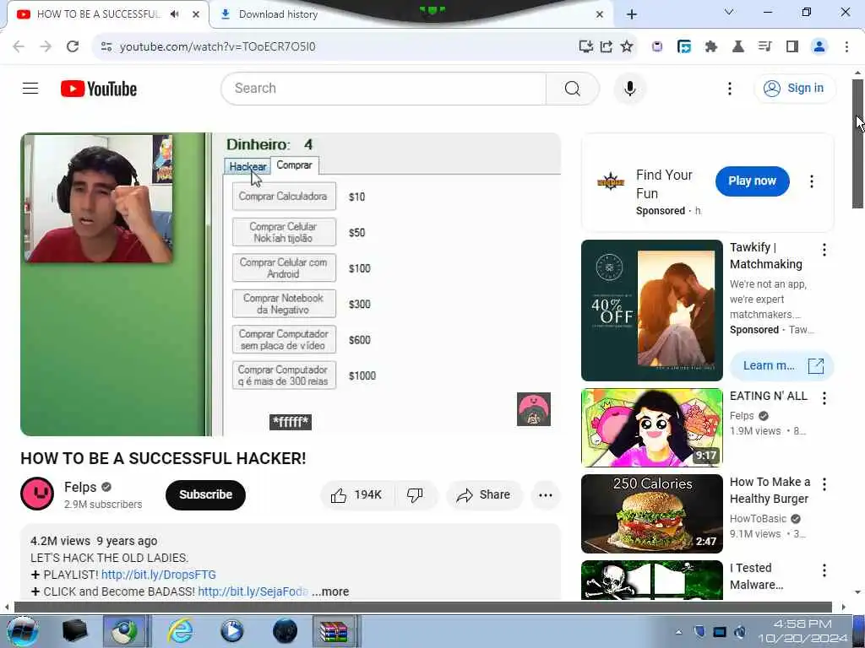
Task: Close the YouTube video tab
Action: pyautogui.click(x=195, y=14)
